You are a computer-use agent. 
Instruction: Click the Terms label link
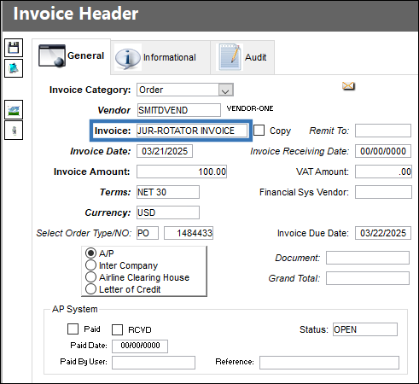point(115,192)
